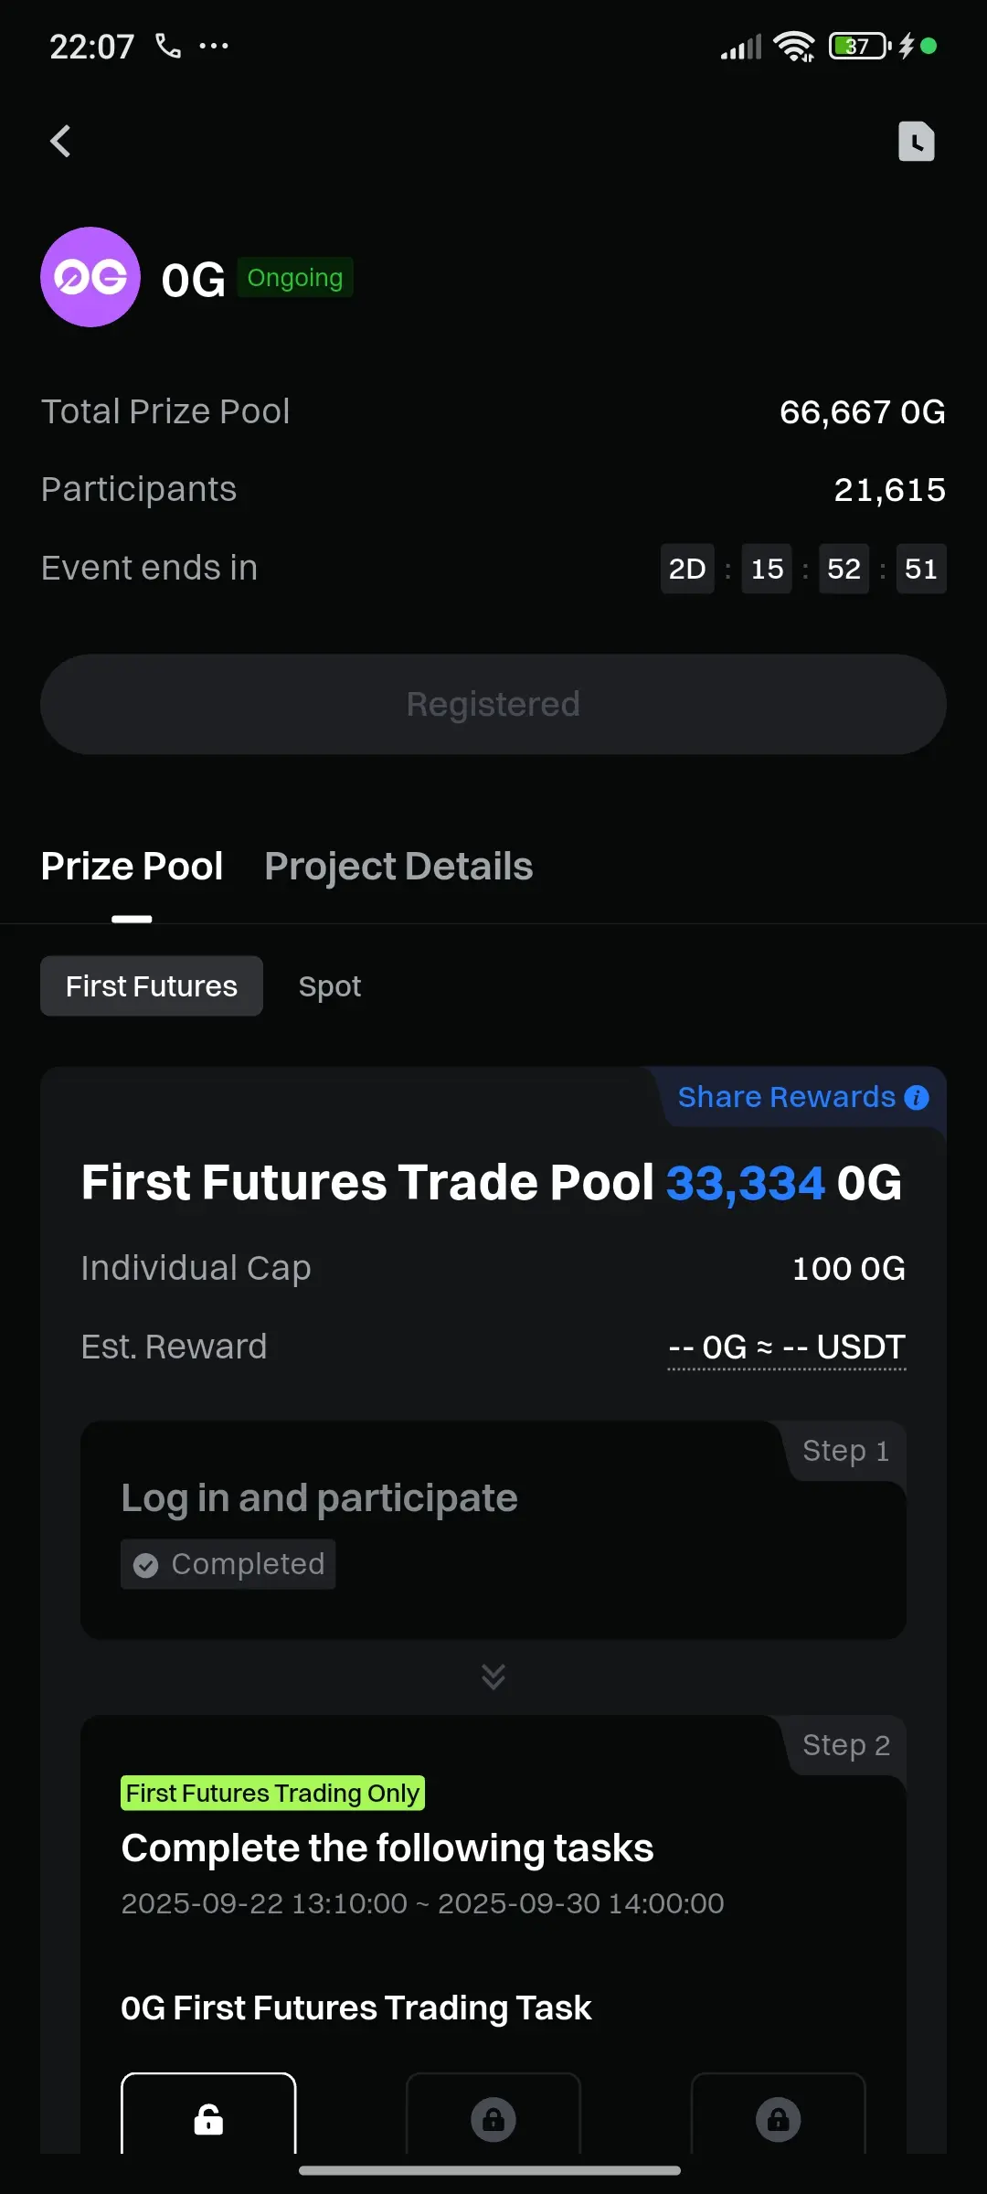The width and height of the screenshot is (987, 2194).
Task: Tap the Share Rewards info icon
Action: click(917, 1097)
